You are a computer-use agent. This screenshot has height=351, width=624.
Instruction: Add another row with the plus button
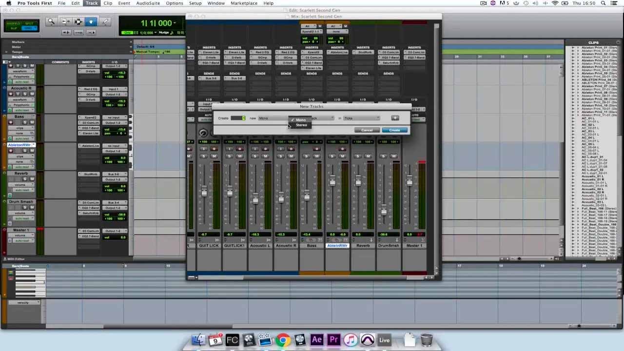tap(395, 118)
